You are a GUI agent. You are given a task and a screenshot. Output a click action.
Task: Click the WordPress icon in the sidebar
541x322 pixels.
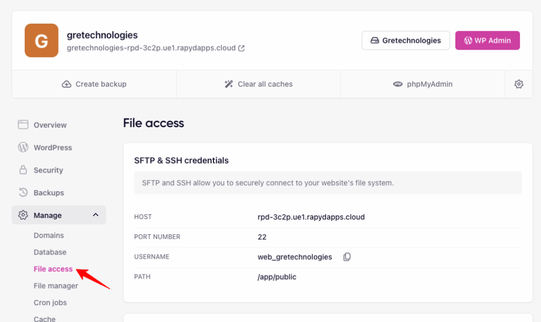pyautogui.click(x=23, y=147)
